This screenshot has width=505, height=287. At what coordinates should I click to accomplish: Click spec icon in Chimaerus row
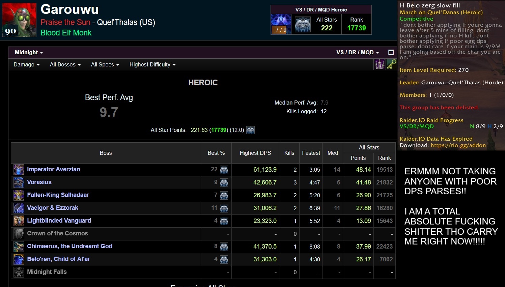pos(224,247)
